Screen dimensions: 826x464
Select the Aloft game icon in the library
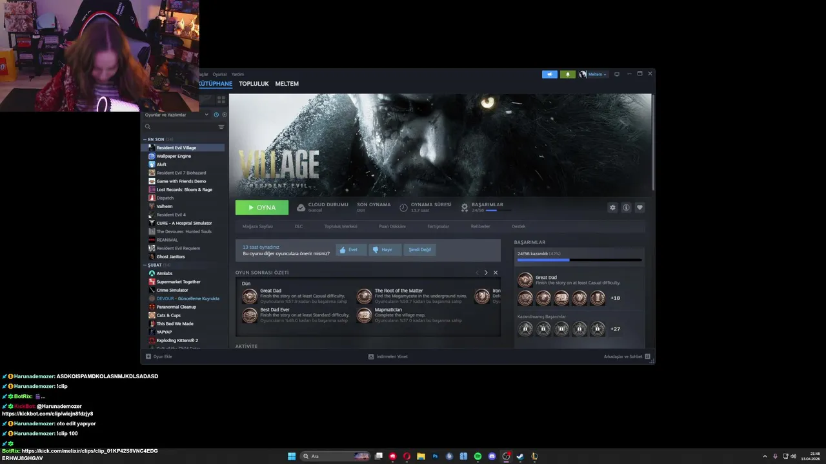[152, 164]
